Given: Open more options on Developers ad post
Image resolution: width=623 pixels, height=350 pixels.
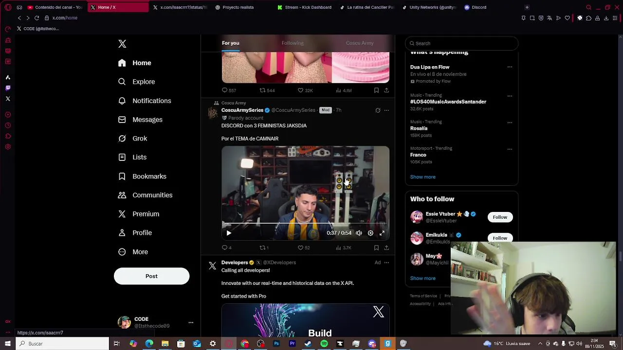Looking at the screenshot, I should (386, 262).
